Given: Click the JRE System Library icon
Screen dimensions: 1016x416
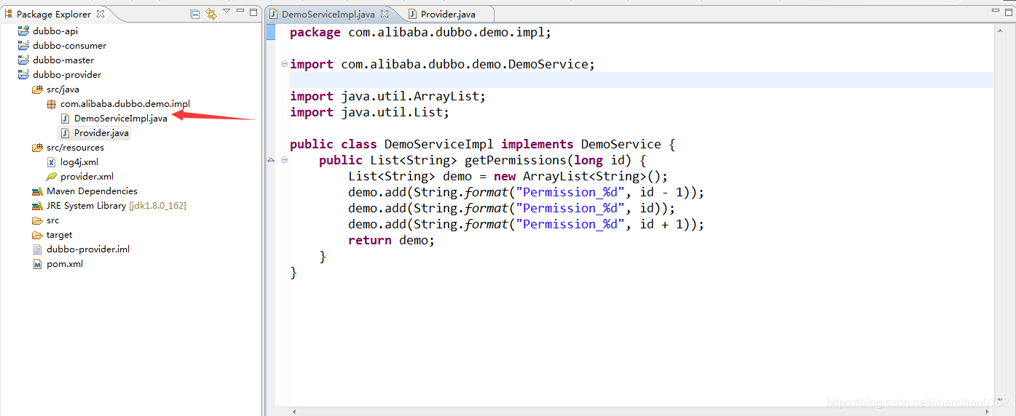Looking at the screenshot, I should pos(37,206).
